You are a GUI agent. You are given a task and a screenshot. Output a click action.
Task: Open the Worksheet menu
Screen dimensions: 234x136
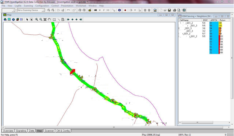(81, 6)
